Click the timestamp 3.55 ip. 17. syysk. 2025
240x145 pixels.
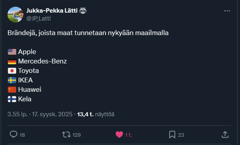(40, 114)
